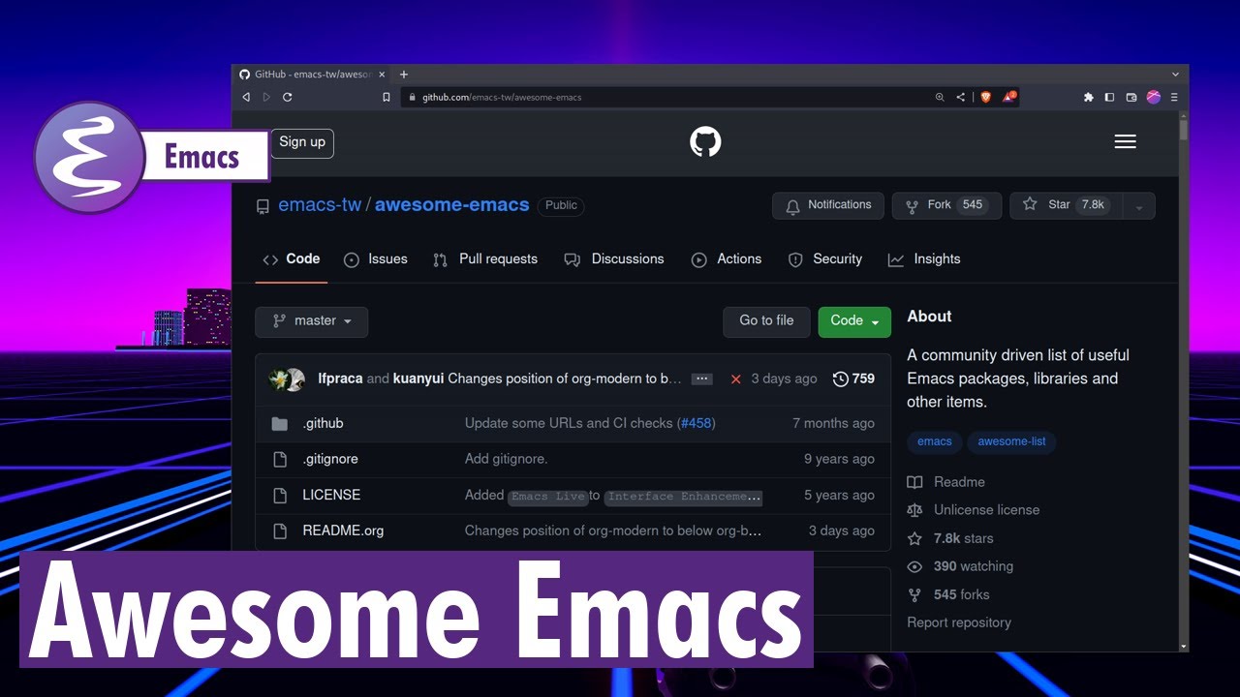Star the repository with the Star button
1240x697 pixels.
coord(1066,205)
